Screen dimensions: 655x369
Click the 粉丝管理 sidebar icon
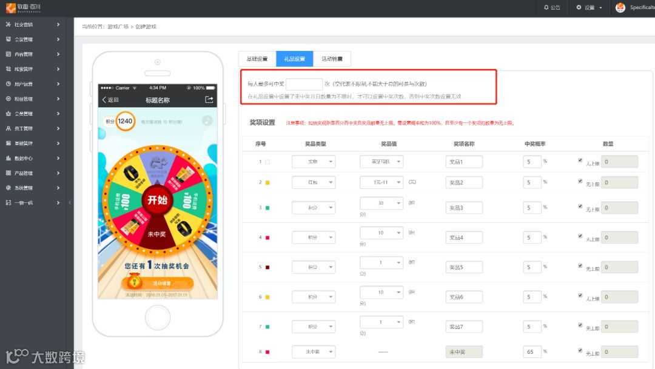click(8, 99)
